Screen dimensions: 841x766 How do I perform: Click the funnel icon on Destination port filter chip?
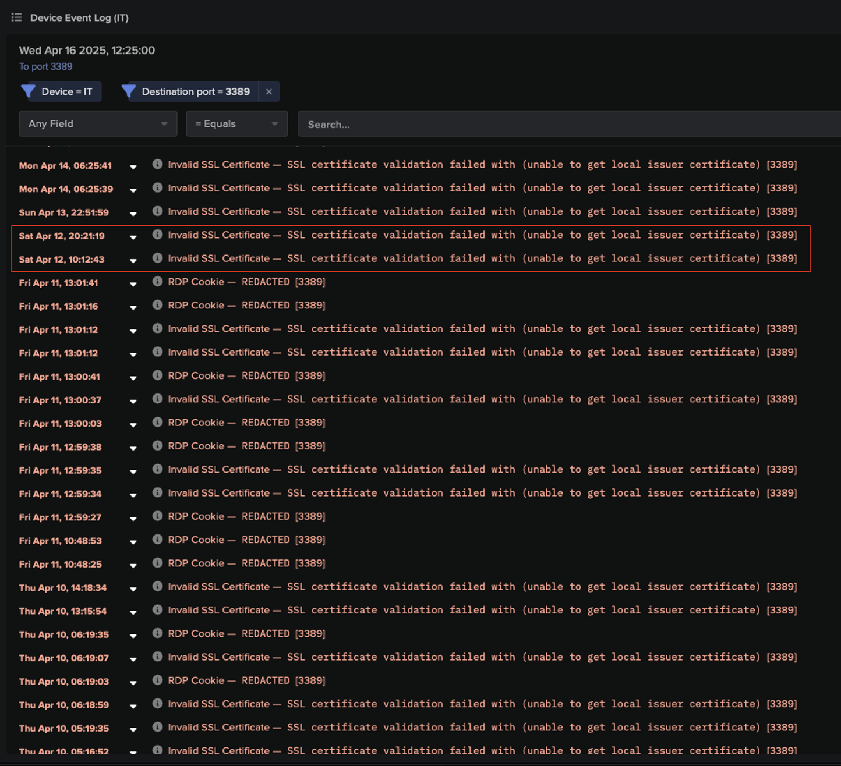128,91
